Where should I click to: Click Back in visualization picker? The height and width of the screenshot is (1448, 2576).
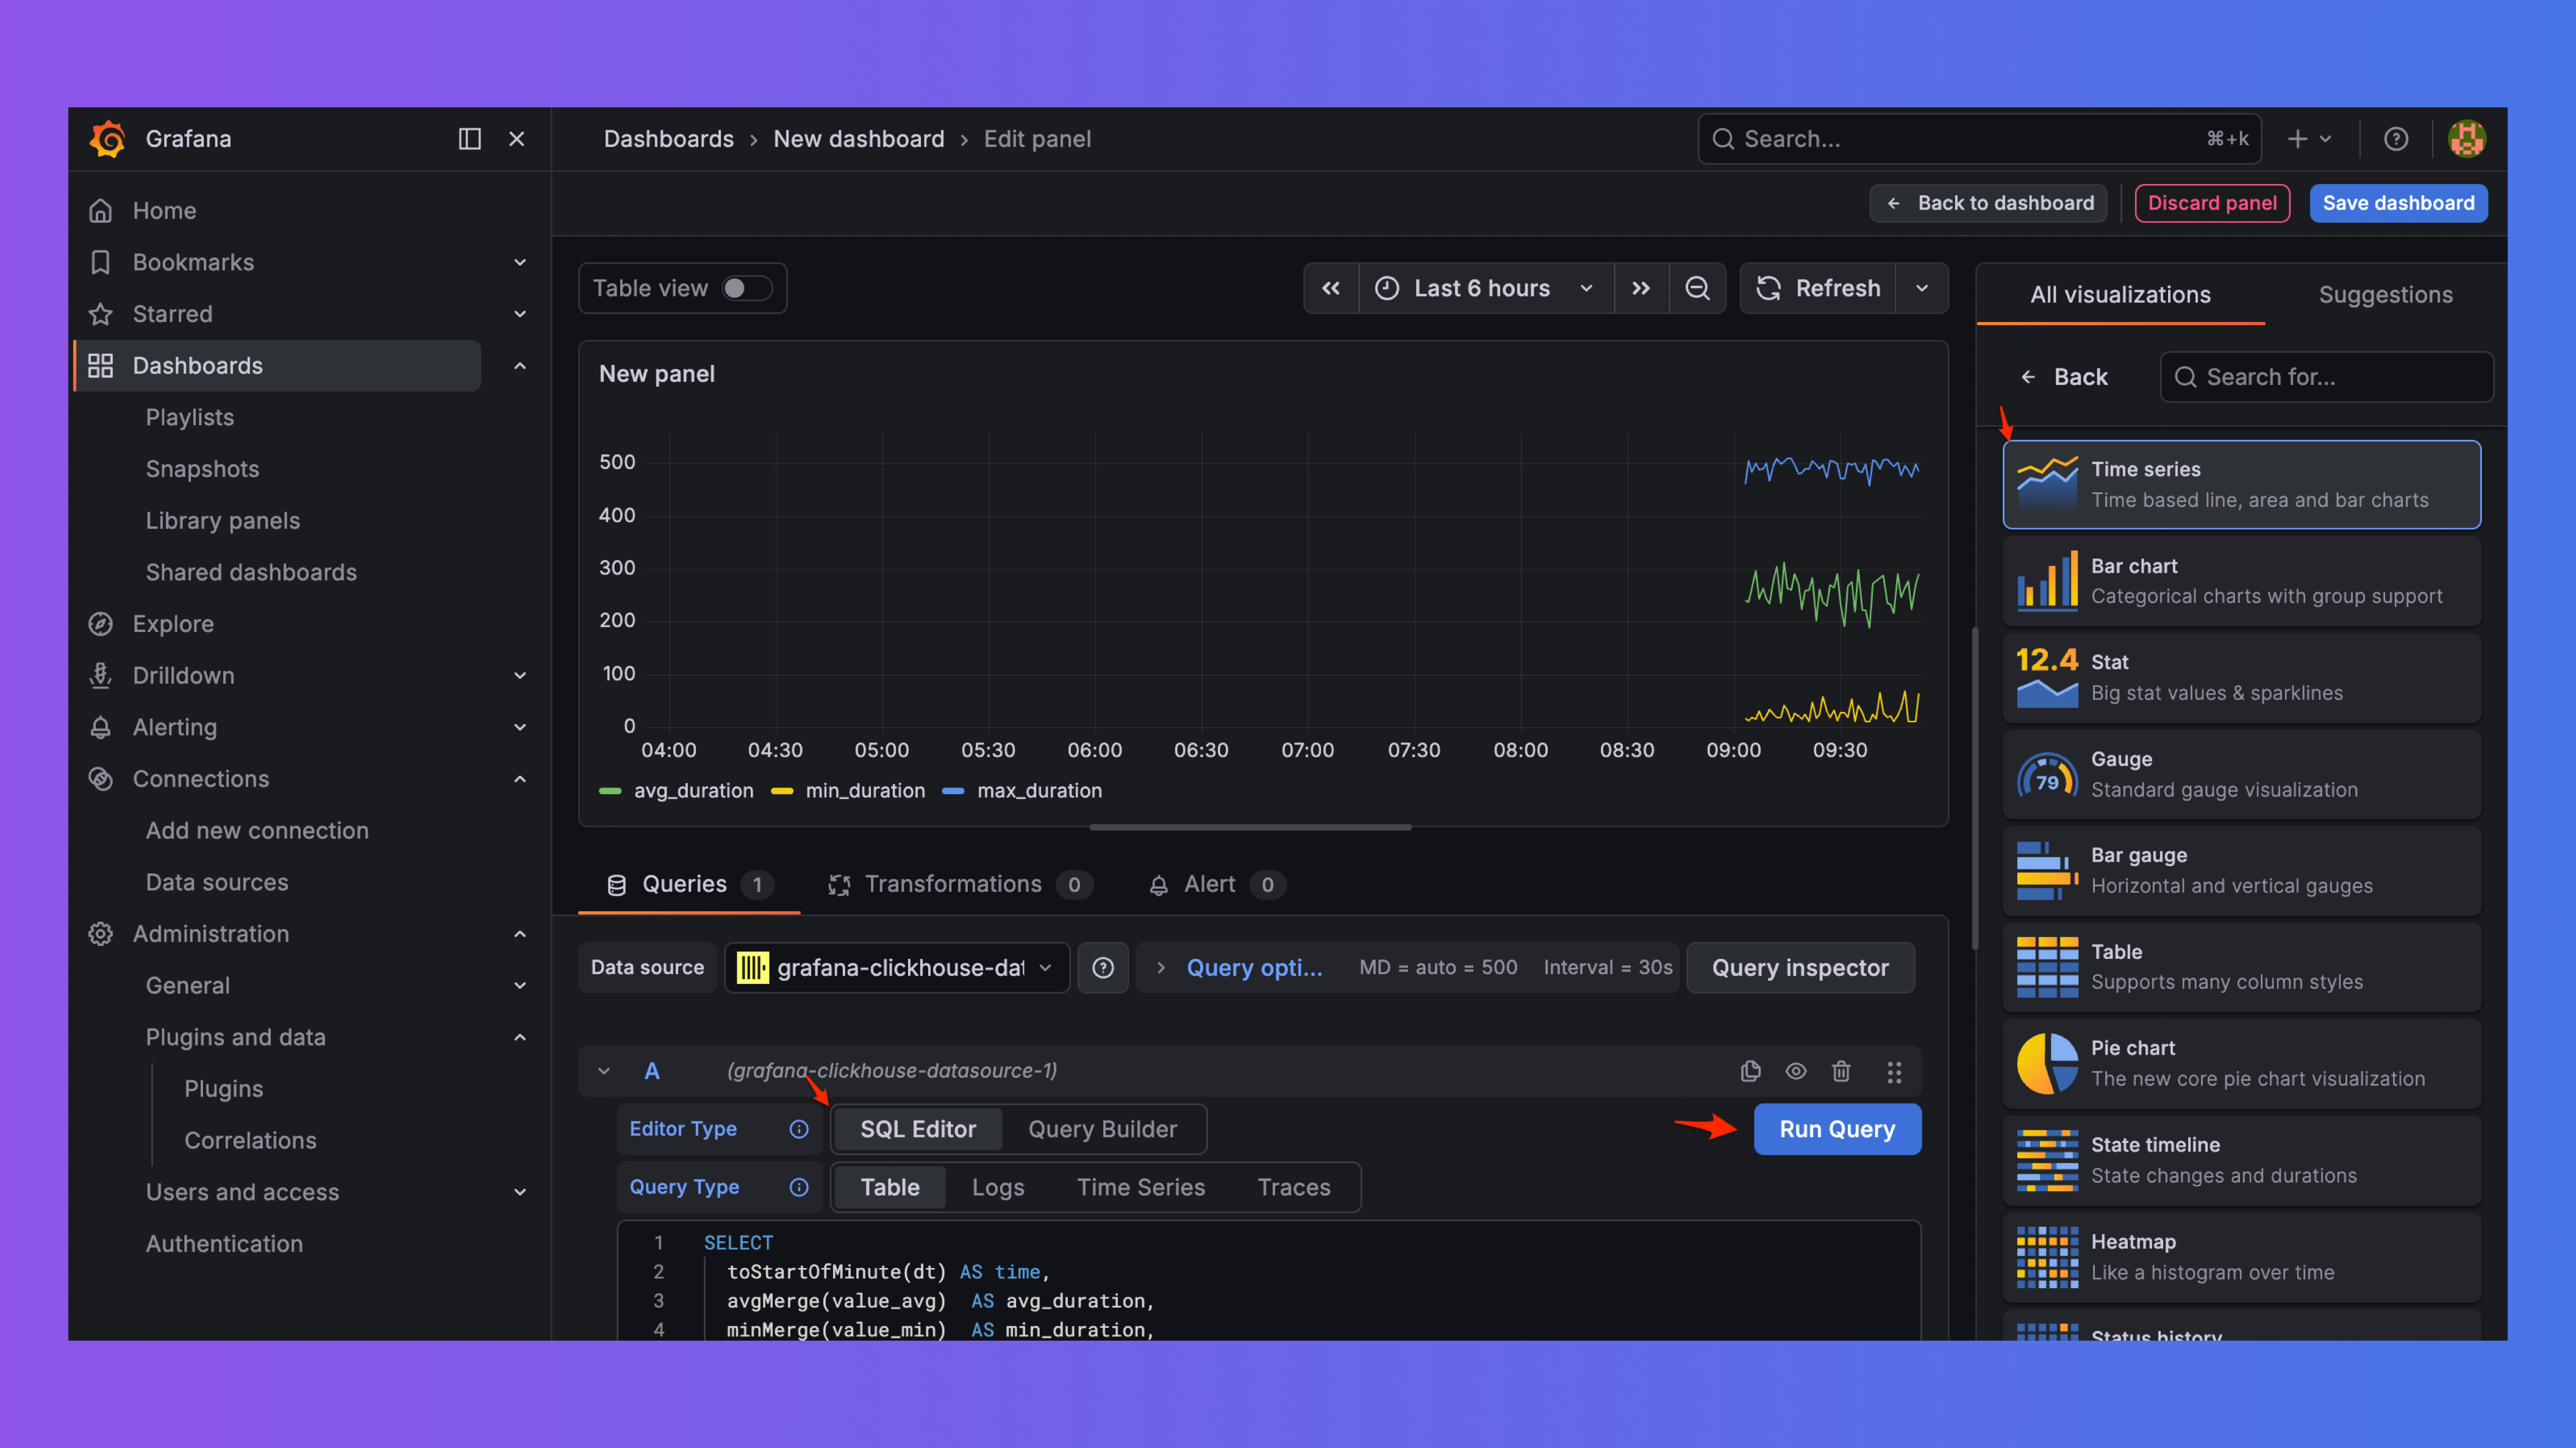click(2064, 377)
